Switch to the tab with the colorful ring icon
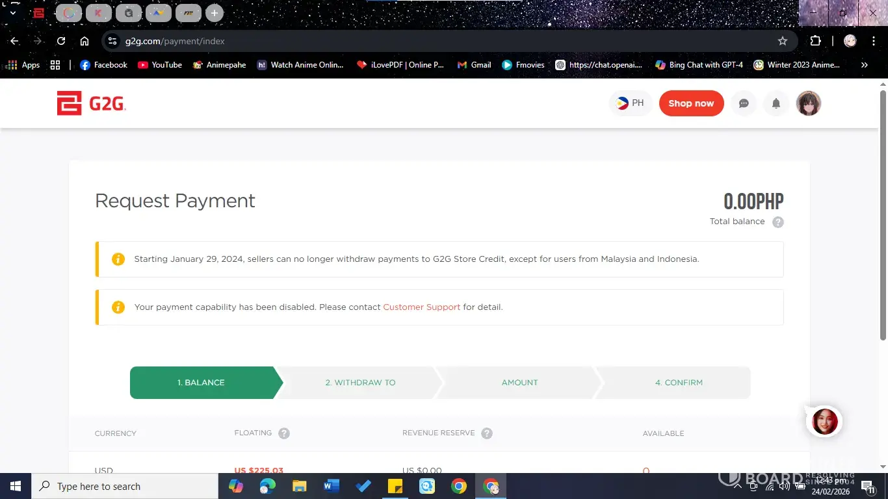This screenshot has width=888, height=499. [x=69, y=13]
